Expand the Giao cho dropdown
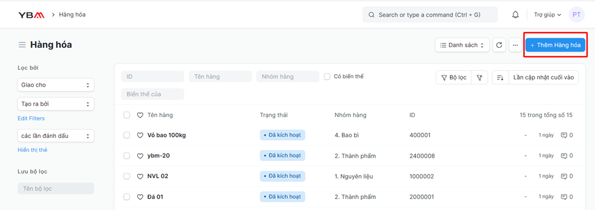Image resolution: width=595 pixels, height=210 pixels. (x=56, y=85)
